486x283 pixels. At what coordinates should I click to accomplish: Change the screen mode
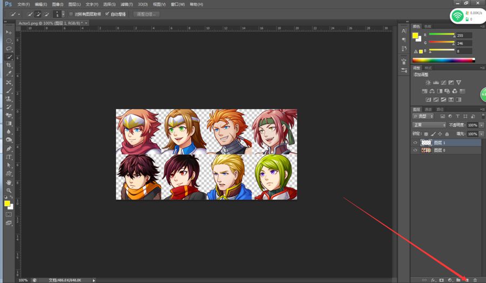click(x=9, y=223)
